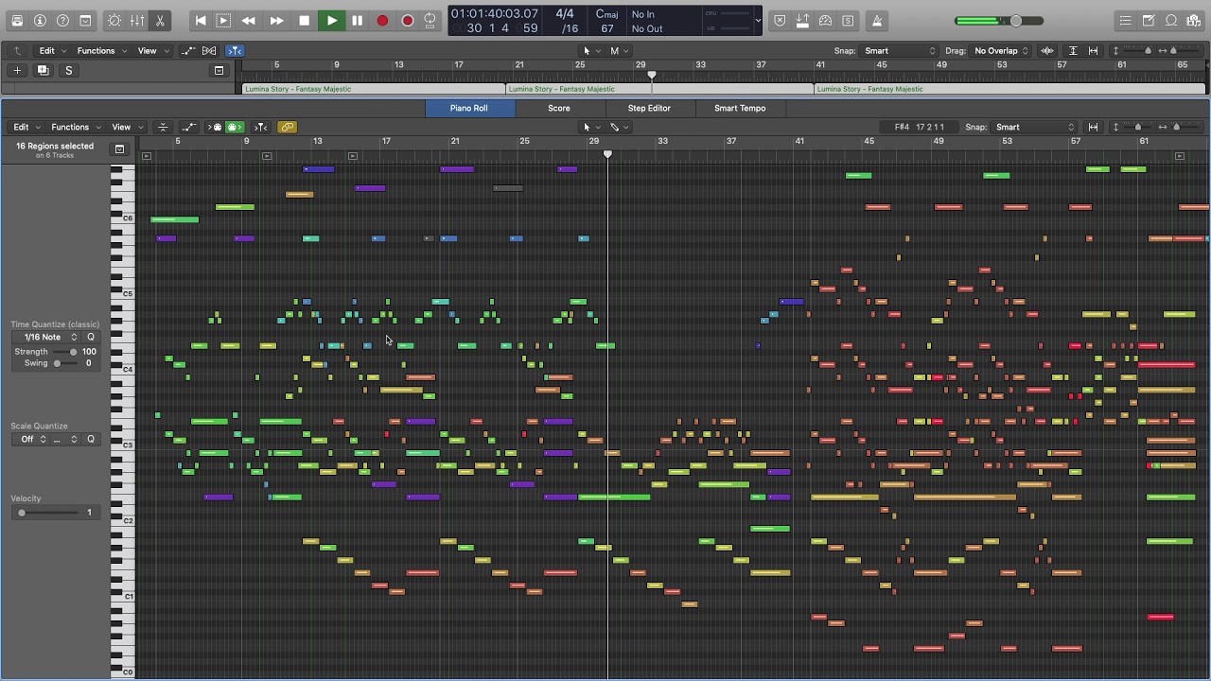Click the first Lumina Story region in the track area

[x=373, y=89]
